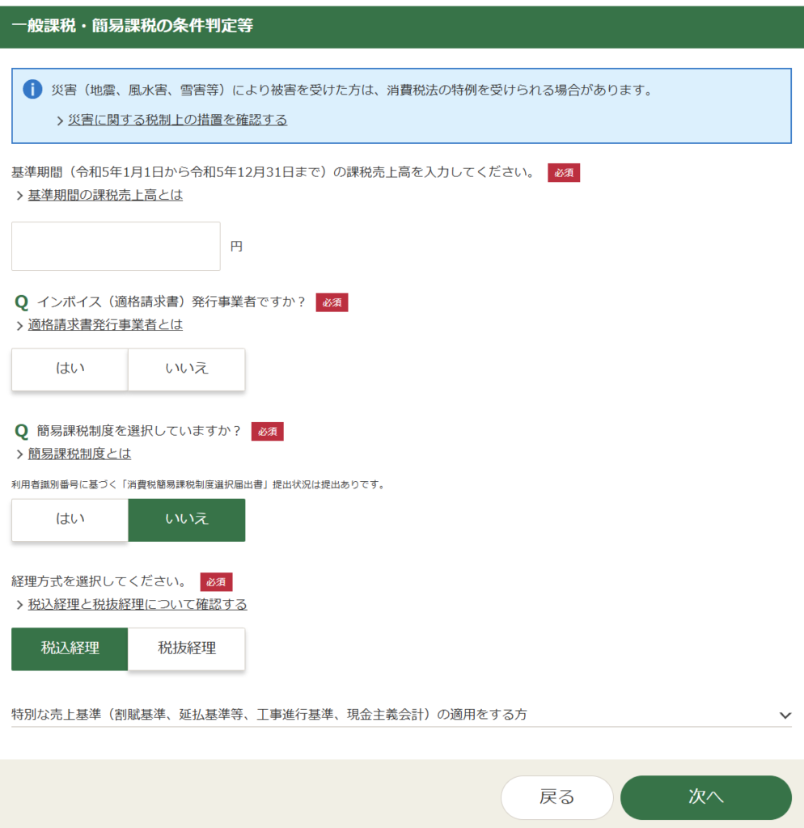Focus the 課税売上高 yen input field

[x=116, y=246]
